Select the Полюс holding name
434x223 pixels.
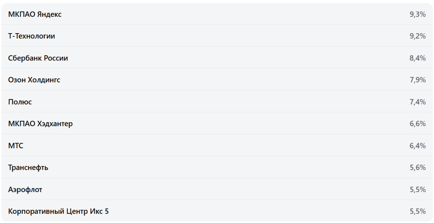pos(20,102)
